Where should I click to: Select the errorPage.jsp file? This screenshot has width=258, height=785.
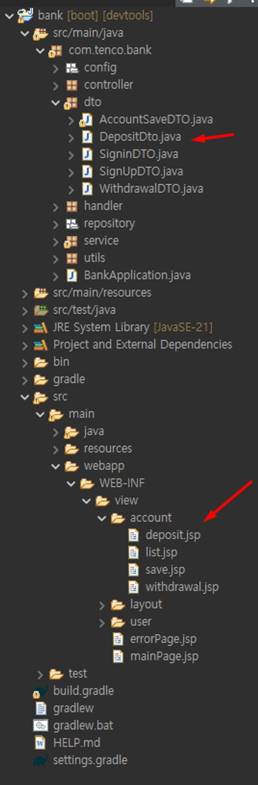coord(163,639)
